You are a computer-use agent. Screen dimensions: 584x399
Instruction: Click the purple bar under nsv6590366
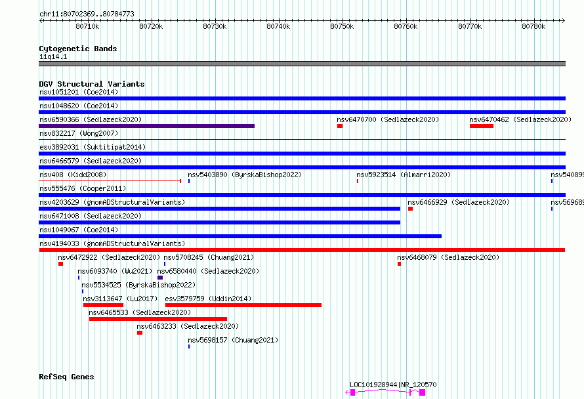147,126
